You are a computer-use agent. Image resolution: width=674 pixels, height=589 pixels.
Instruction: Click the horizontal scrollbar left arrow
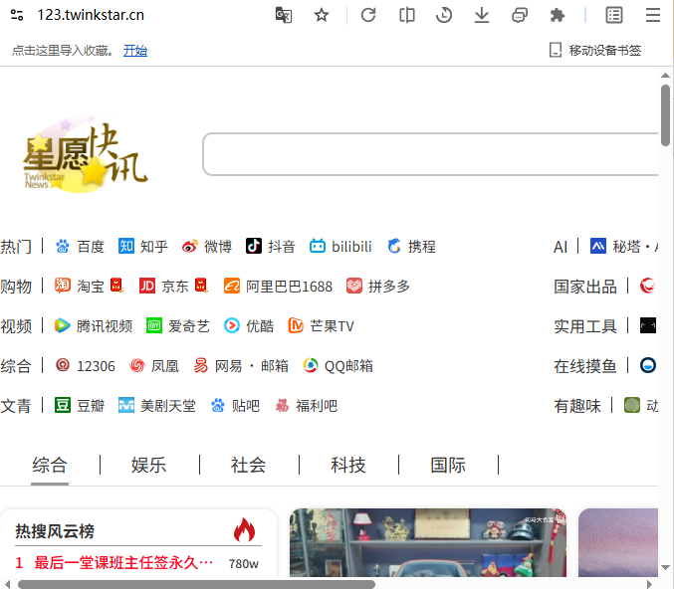coord(8,584)
